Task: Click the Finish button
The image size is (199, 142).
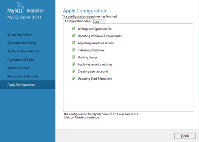Action: click(x=185, y=136)
